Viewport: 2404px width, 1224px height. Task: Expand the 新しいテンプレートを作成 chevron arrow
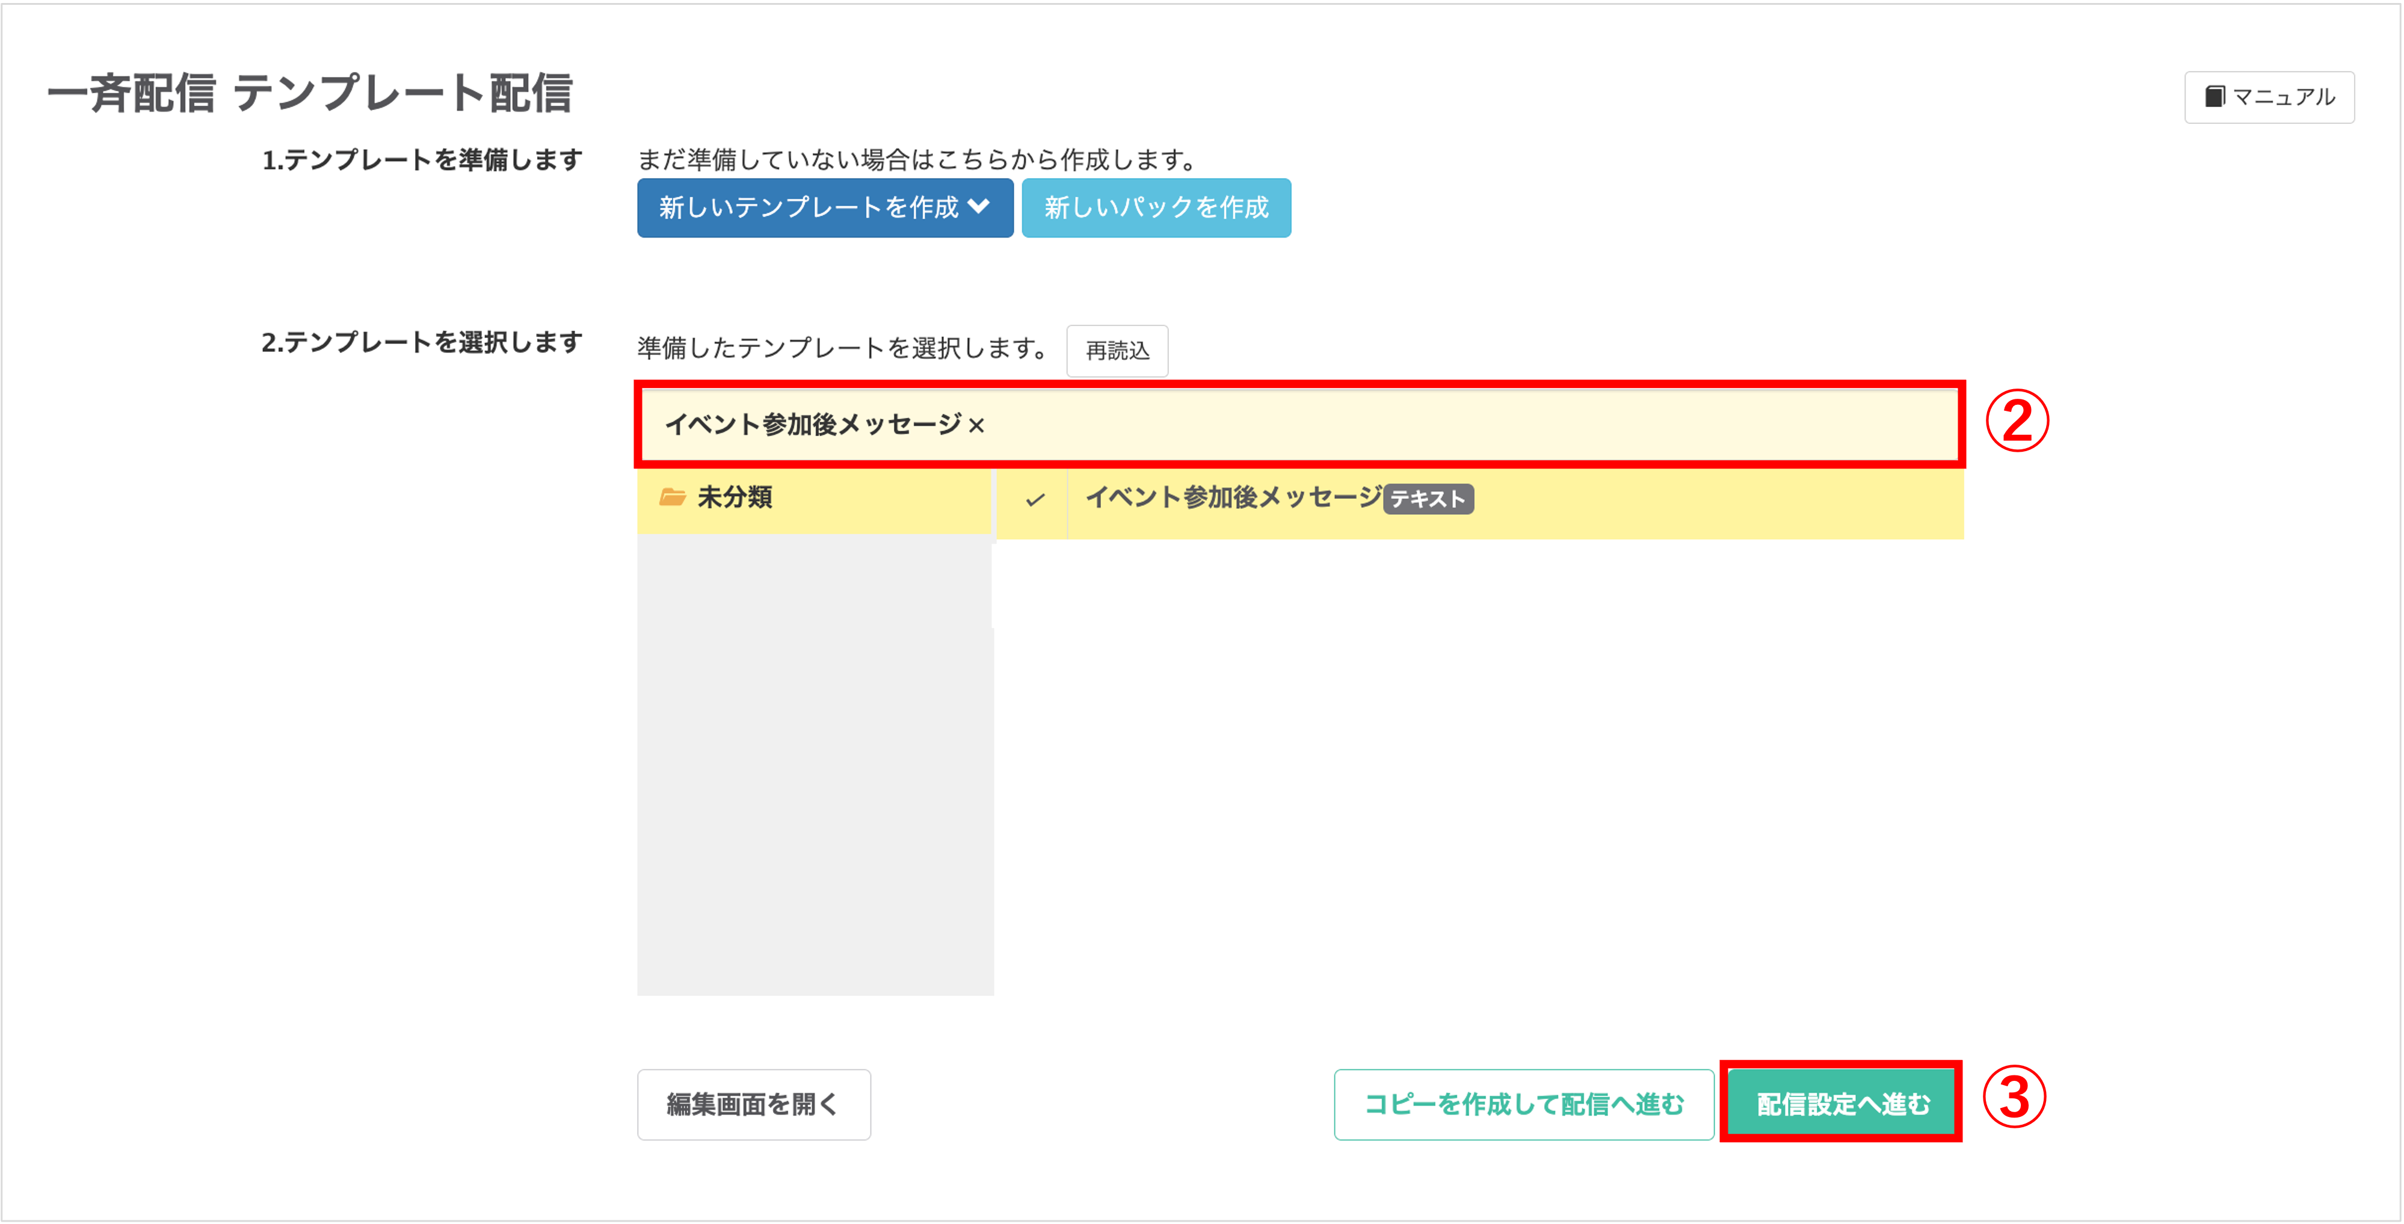(979, 206)
